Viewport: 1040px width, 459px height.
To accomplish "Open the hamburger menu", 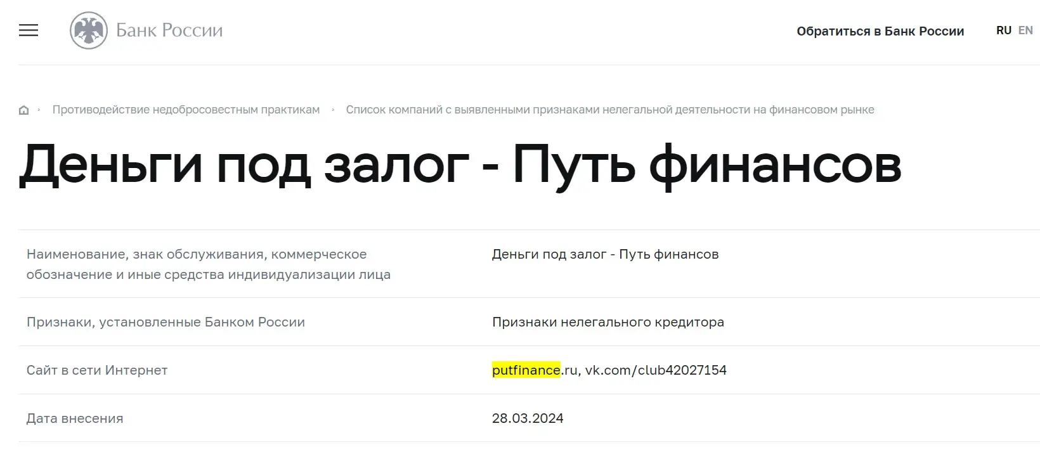I will (29, 30).
